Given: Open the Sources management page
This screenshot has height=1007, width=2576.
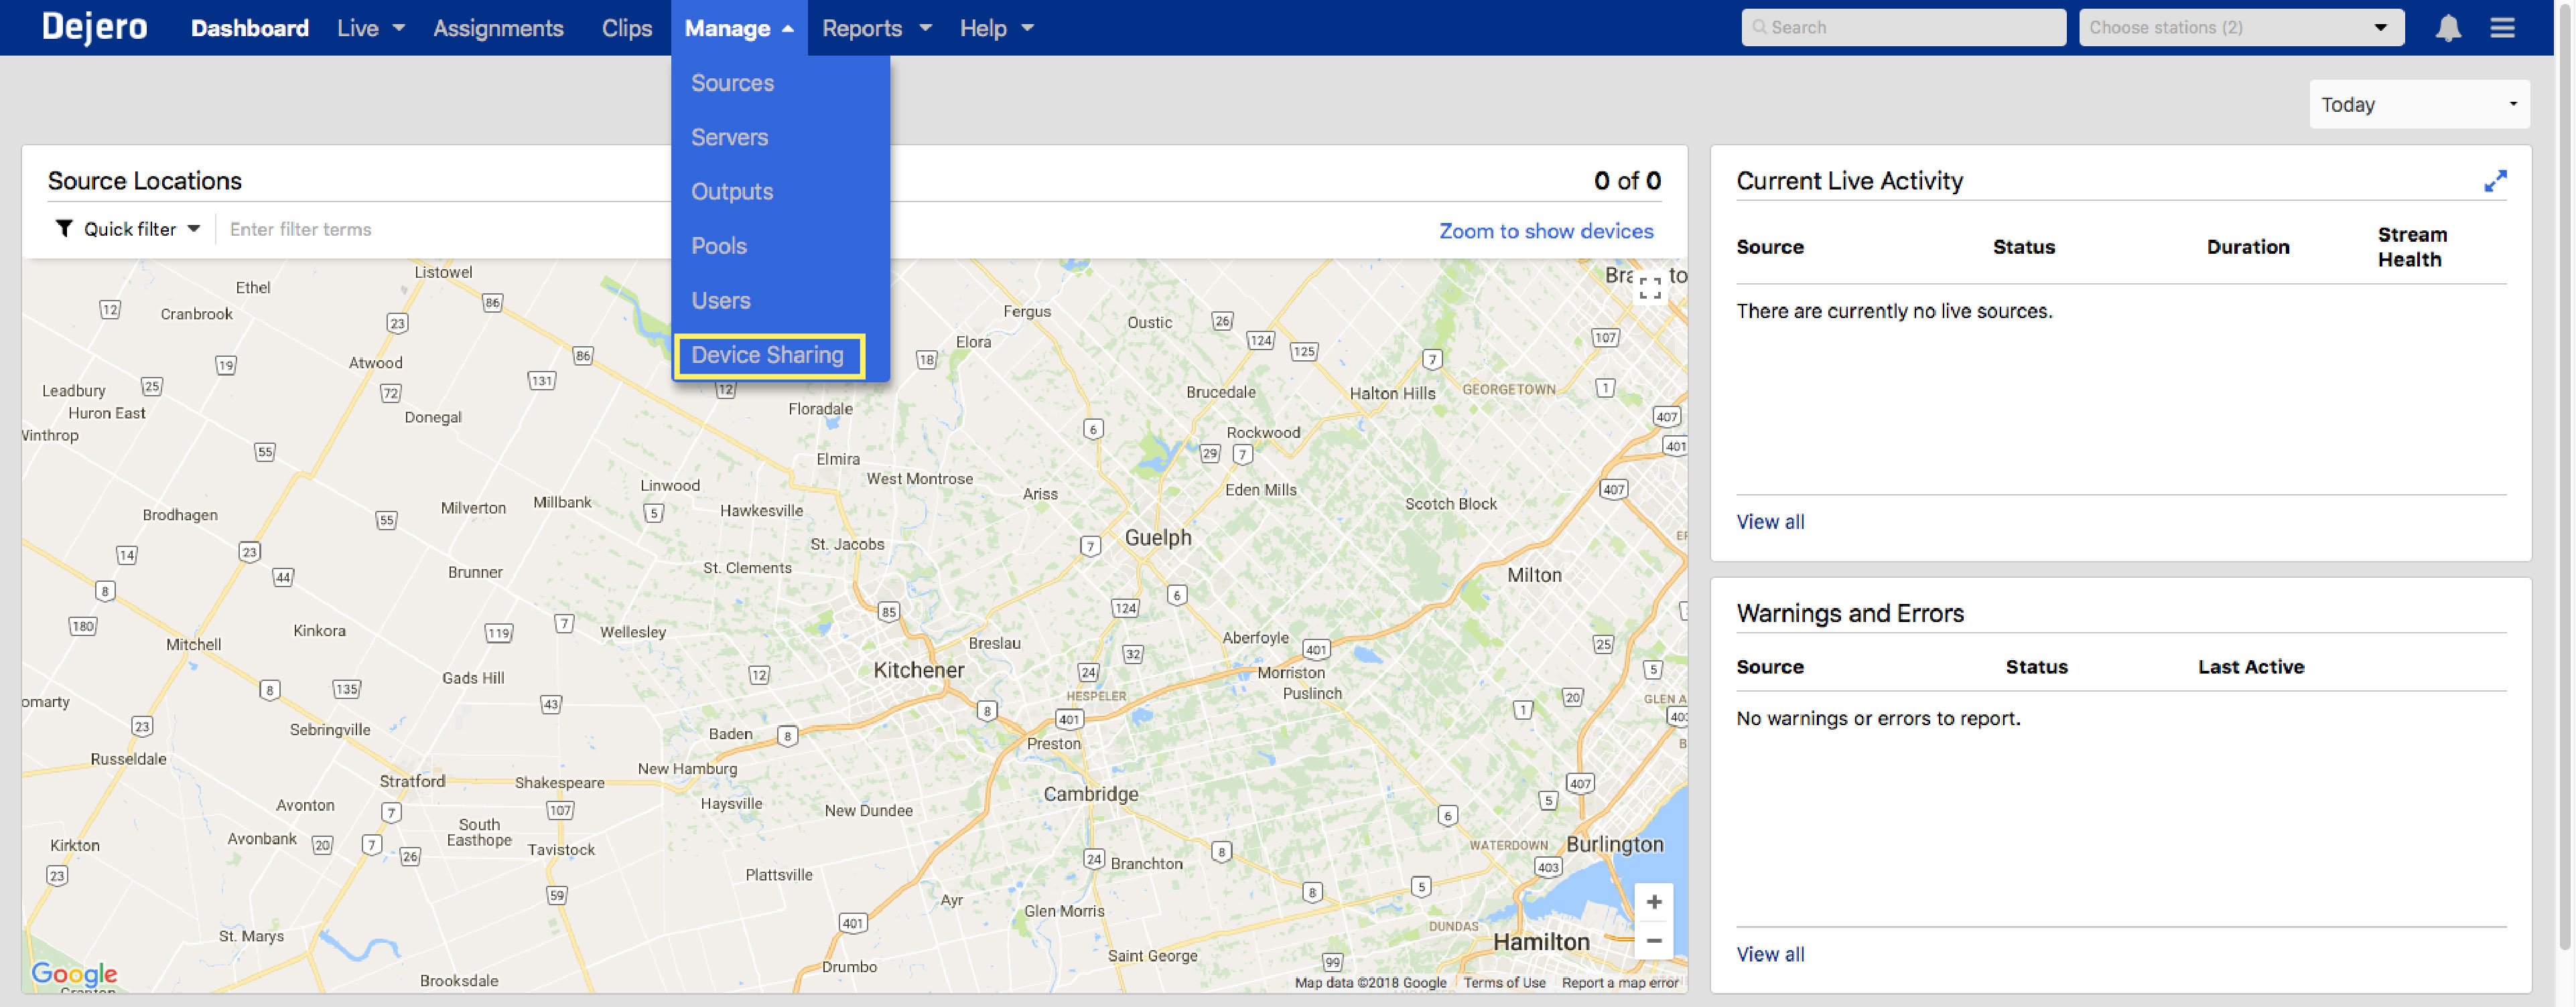Looking at the screenshot, I should tap(733, 82).
